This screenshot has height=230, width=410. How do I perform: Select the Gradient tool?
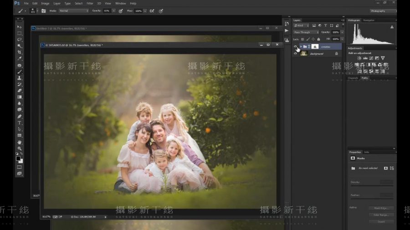pyautogui.click(x=19, y=97)
